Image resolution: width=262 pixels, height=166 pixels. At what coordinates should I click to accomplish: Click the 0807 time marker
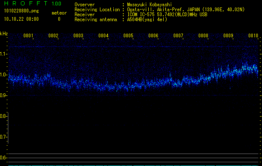178,36
